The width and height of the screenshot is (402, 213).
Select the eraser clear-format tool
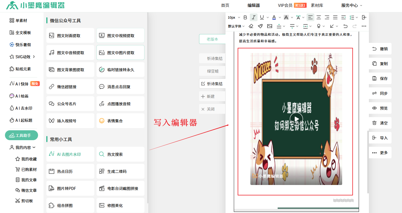click(x=251, y=26)
